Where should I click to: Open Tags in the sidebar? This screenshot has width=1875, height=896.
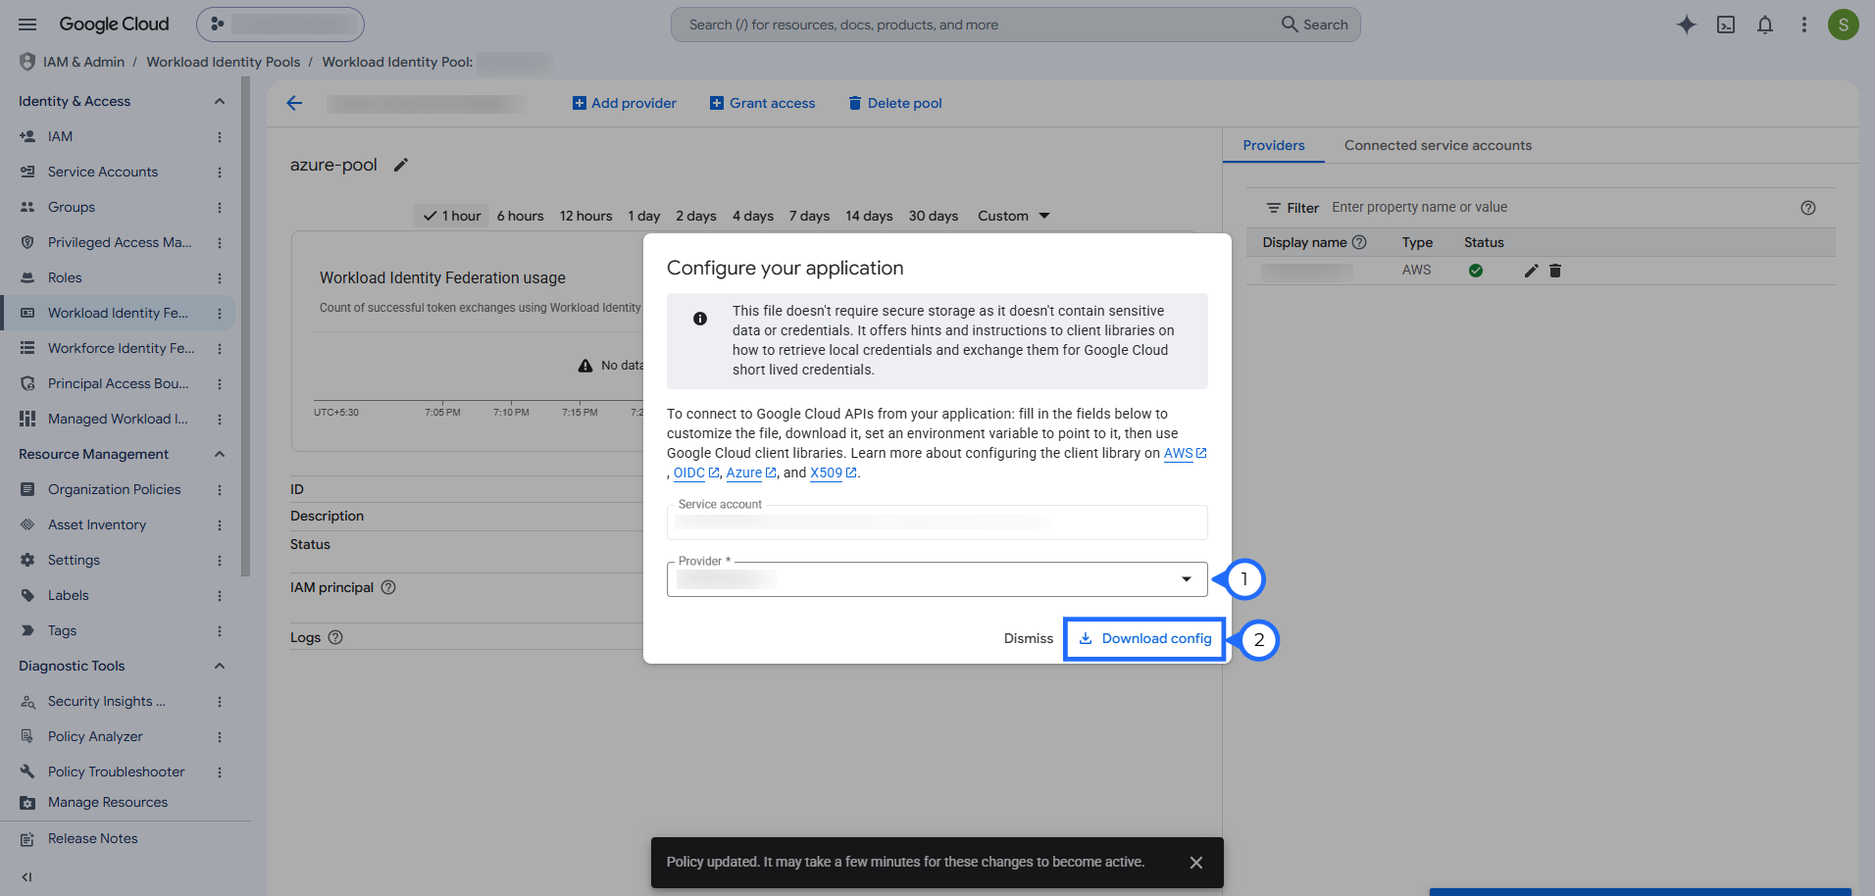point(62,630)
